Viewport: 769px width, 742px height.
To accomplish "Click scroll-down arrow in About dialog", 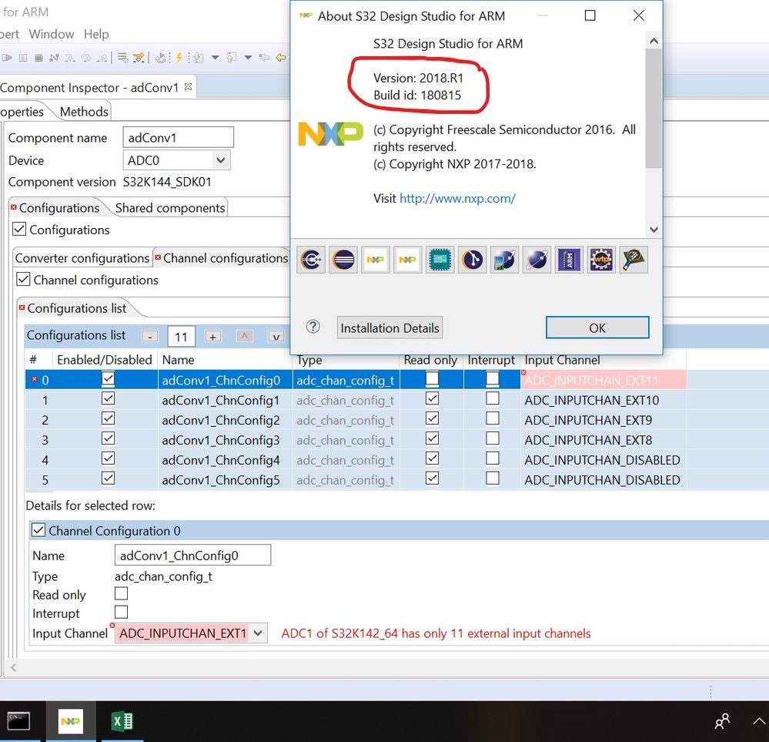I will tap(654, 230).
